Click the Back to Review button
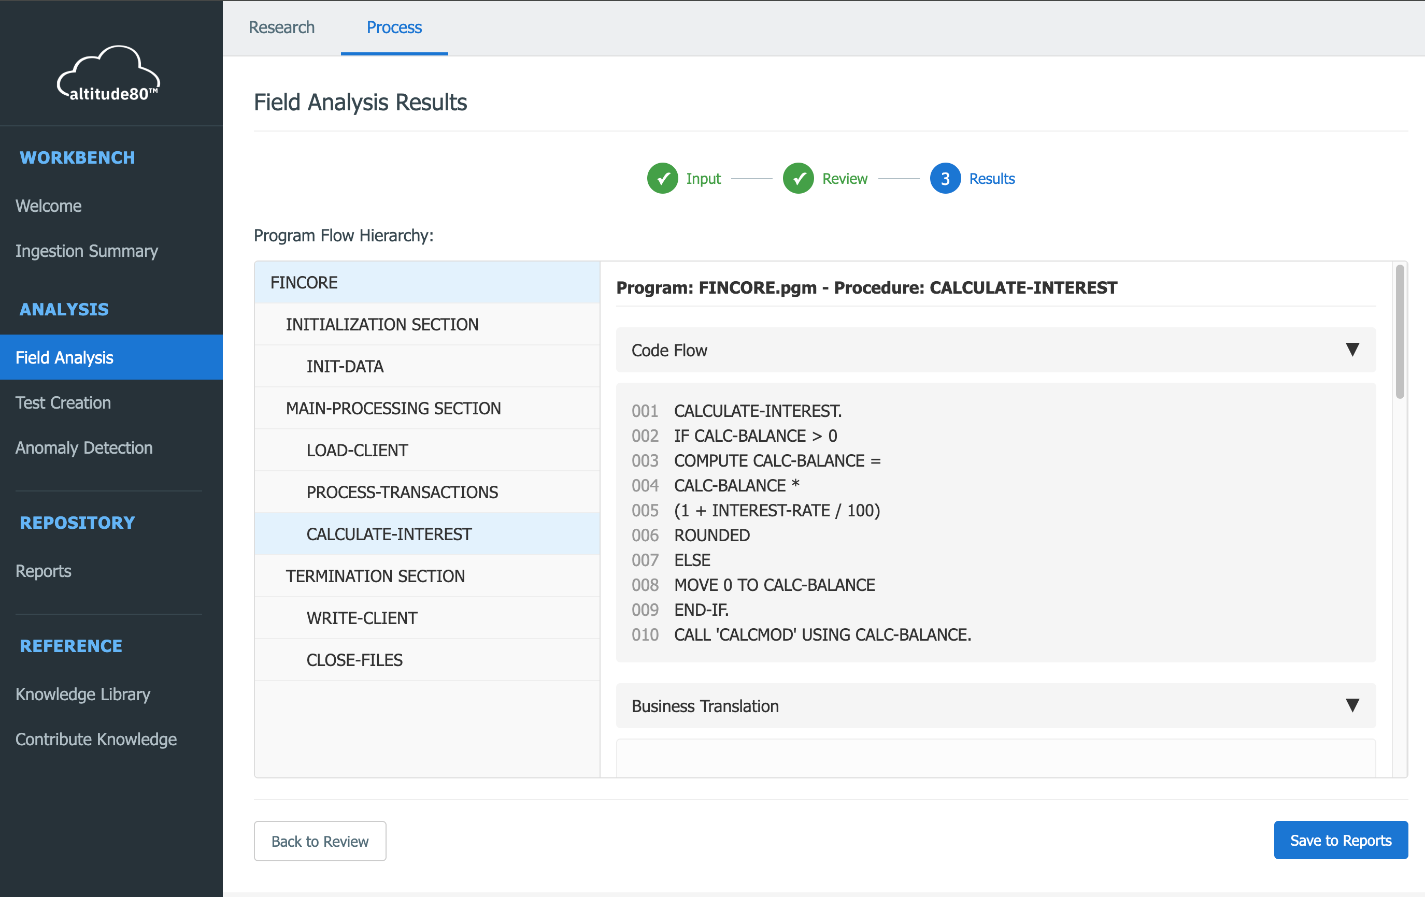 [320, 841]
